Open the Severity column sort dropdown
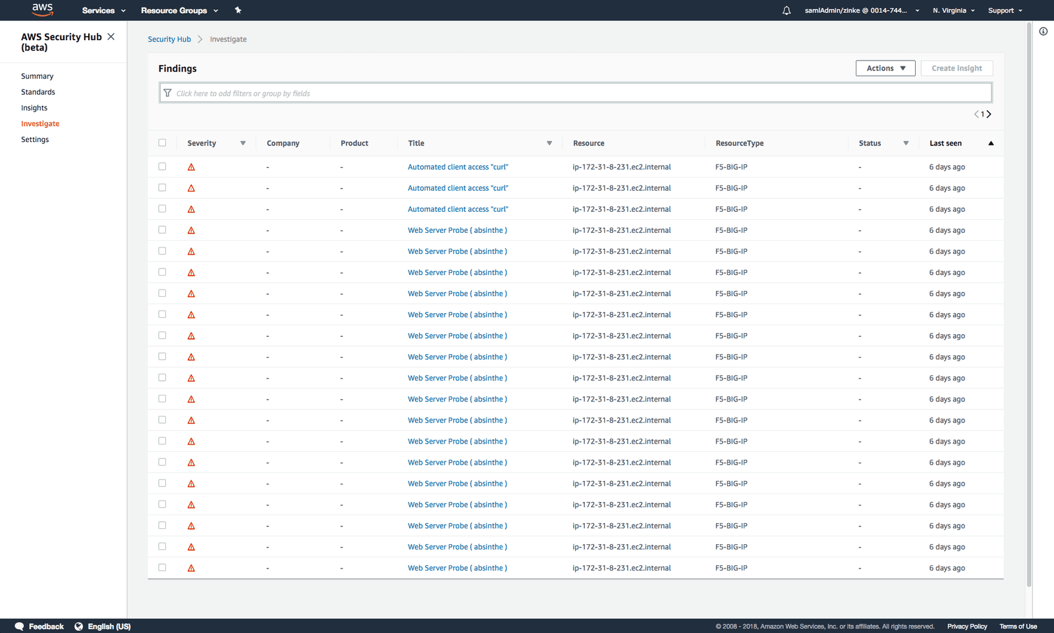Screen dimensions: 1054x633 242,142
